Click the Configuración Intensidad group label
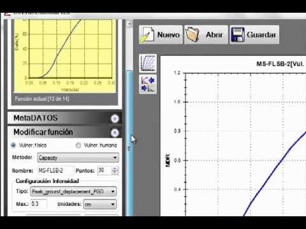Viewport: 306px width, 229px height. (47, 181)
